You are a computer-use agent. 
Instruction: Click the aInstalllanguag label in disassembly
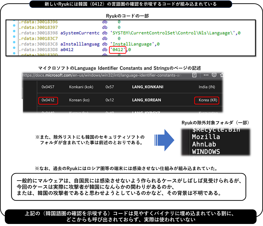tap(80, 44)
